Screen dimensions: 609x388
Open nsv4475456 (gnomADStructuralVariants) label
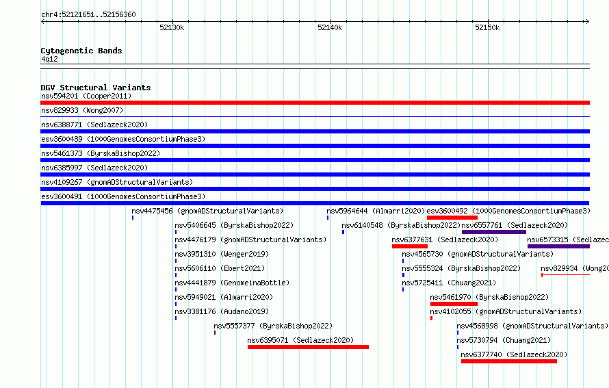207,211
